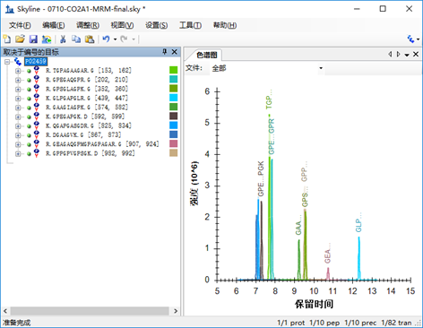Expand peptide R.GPEGAQGPR.G
Image resolution: width=423 pixels, height=328 pixels.
pyautogui.click(x=18, y=80)
